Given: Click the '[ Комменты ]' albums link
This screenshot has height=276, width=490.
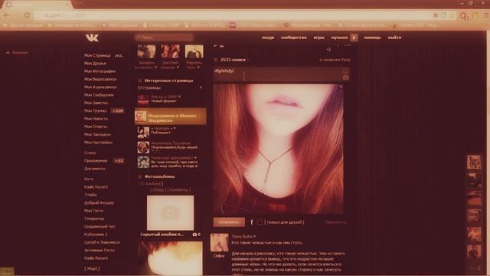Looking at the screenshot, I should pyautogui.click(x=178, y=189).
